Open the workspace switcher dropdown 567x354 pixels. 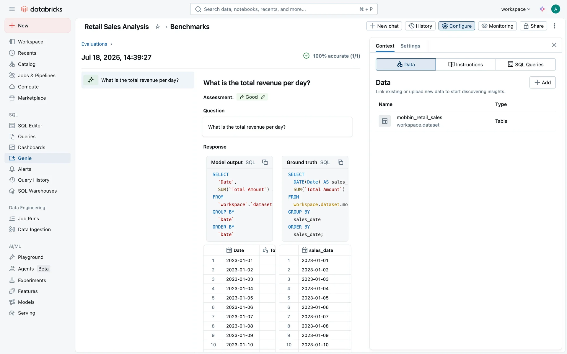pyautogui.click(x=516, y=9)
